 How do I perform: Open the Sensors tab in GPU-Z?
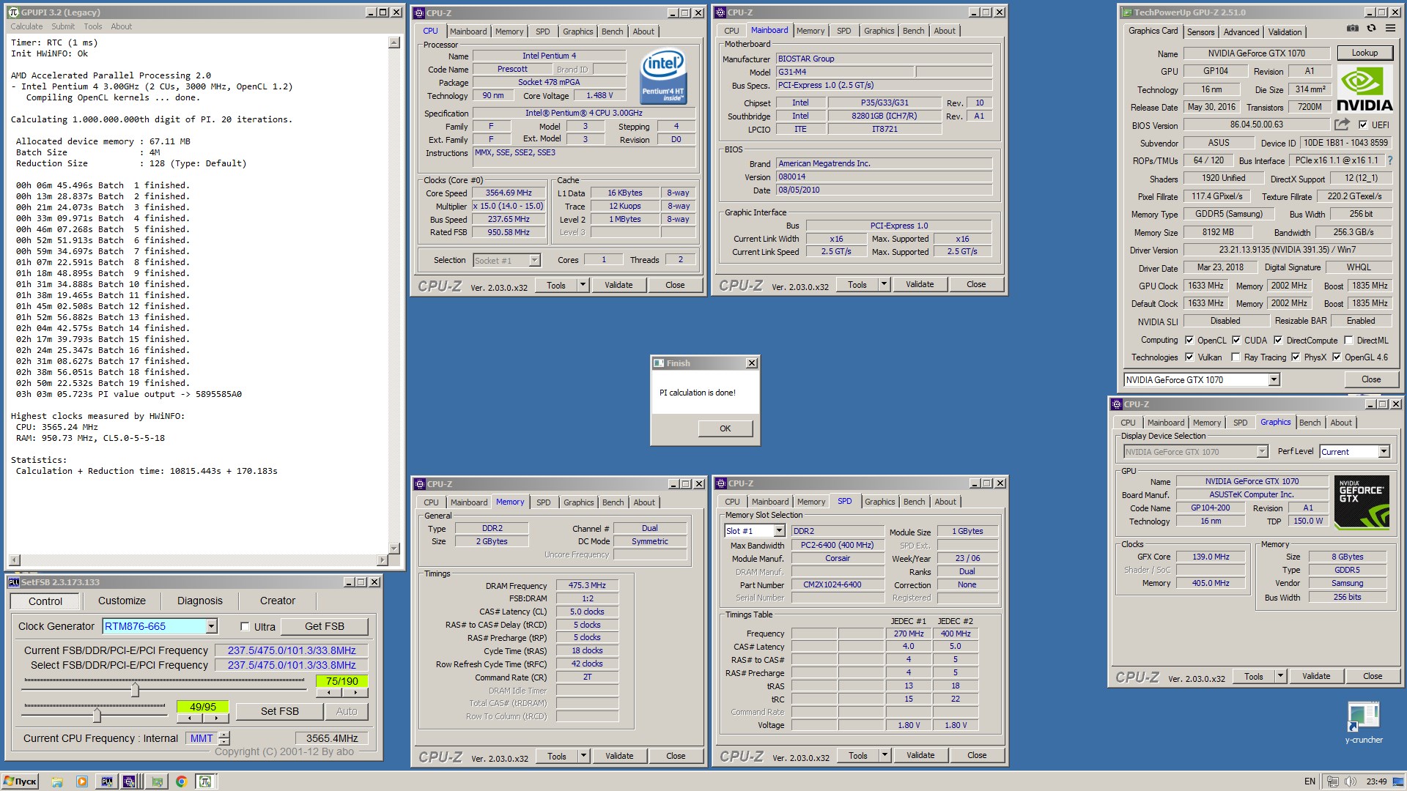point(1200,31)
